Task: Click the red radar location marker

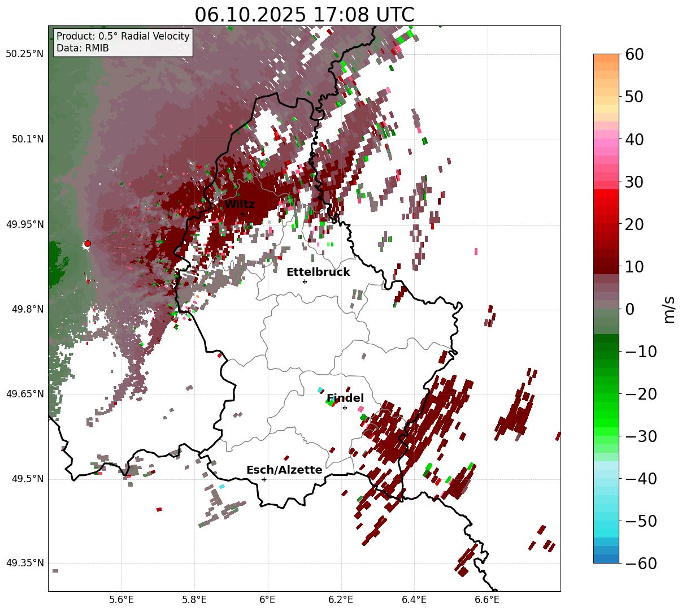Action: pos(88,244)
